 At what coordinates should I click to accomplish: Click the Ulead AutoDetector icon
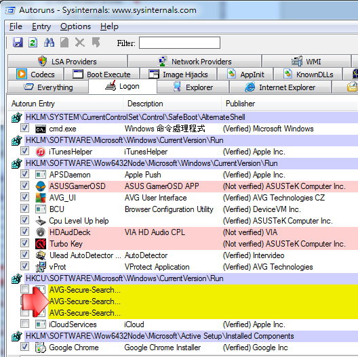41,255
